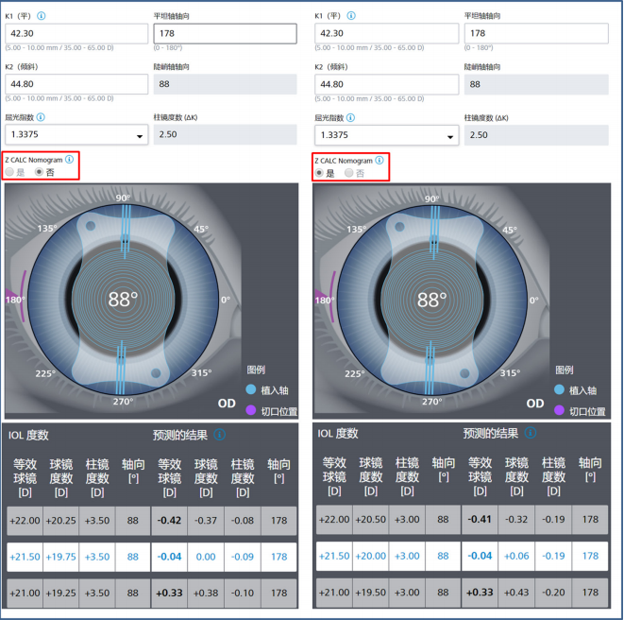Viewport: 624px width, 620px height.
Task: Select 是 for Z CALC Nomogram, left panel
Action: [x=11, y=172]
